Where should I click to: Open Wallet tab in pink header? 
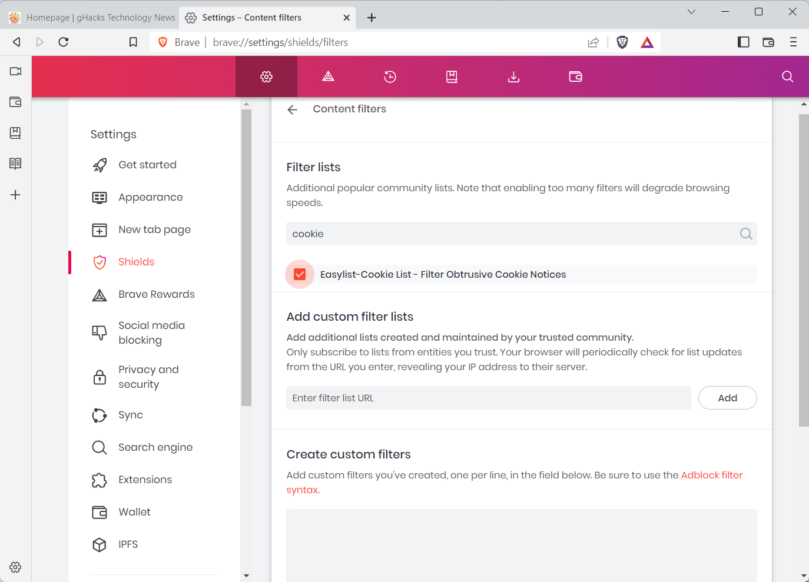tap(575, 77)
